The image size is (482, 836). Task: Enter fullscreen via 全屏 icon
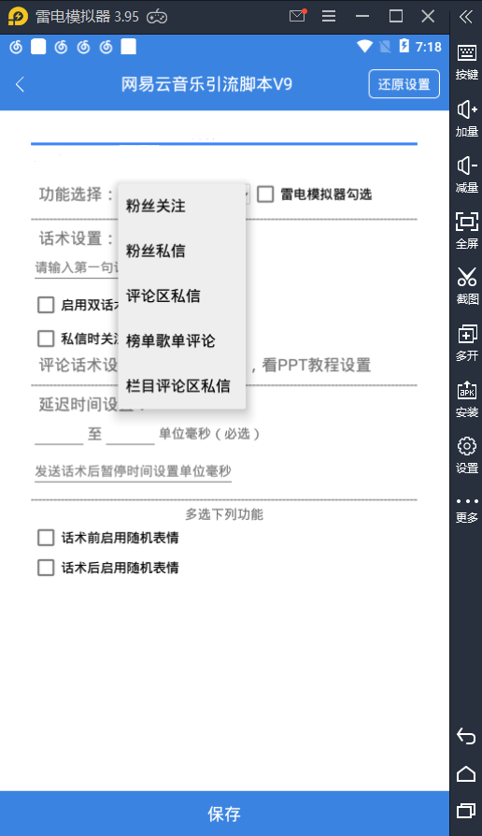click(x=466, y=230)
